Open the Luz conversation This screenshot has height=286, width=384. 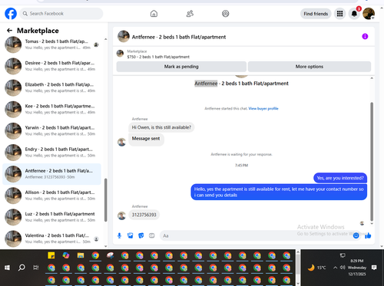coord(51,217)
